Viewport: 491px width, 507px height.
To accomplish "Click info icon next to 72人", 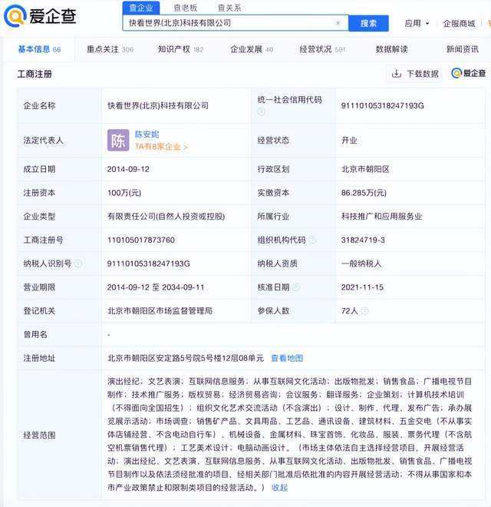I will pos(364,311).
